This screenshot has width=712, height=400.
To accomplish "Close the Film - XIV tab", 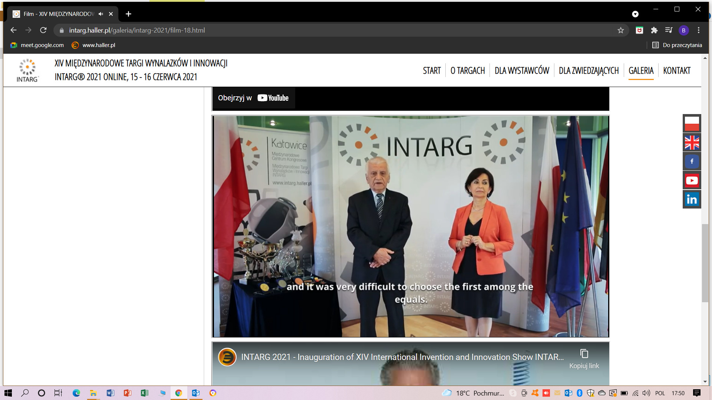I will (111, 14).
